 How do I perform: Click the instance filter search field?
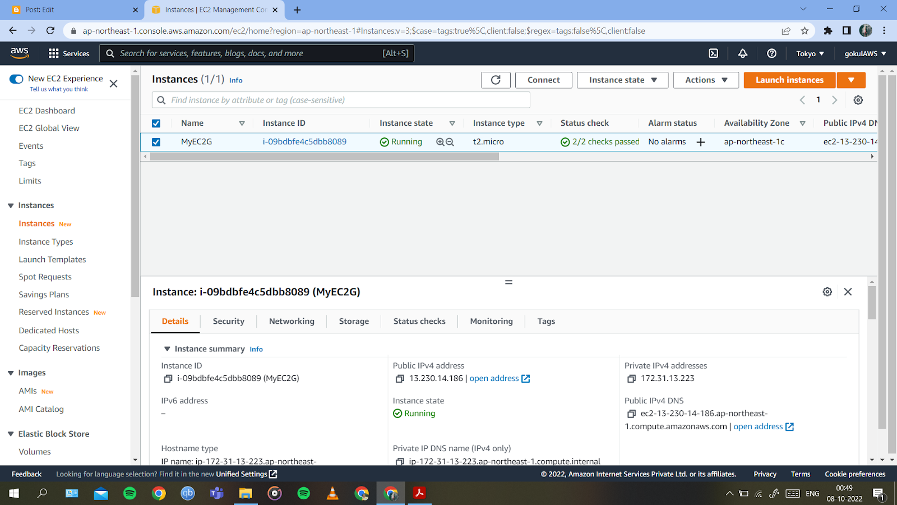coord(341,100)
